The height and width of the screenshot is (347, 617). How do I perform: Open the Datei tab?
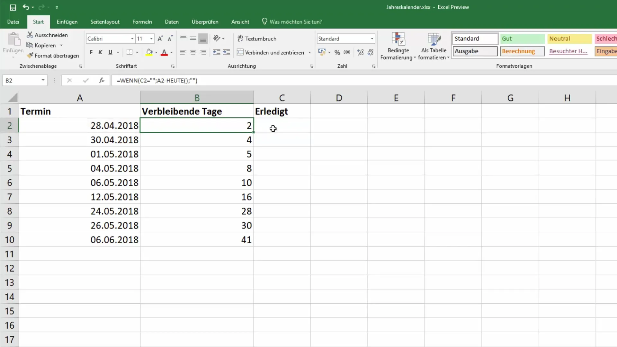pyautogui.click(x=13, y=22)
